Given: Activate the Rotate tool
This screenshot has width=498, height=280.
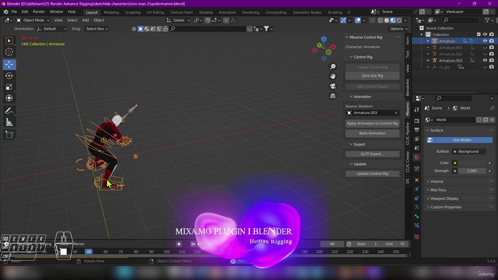Looking at the screenshot, I should pyautogui.click(x=9, y=76).
